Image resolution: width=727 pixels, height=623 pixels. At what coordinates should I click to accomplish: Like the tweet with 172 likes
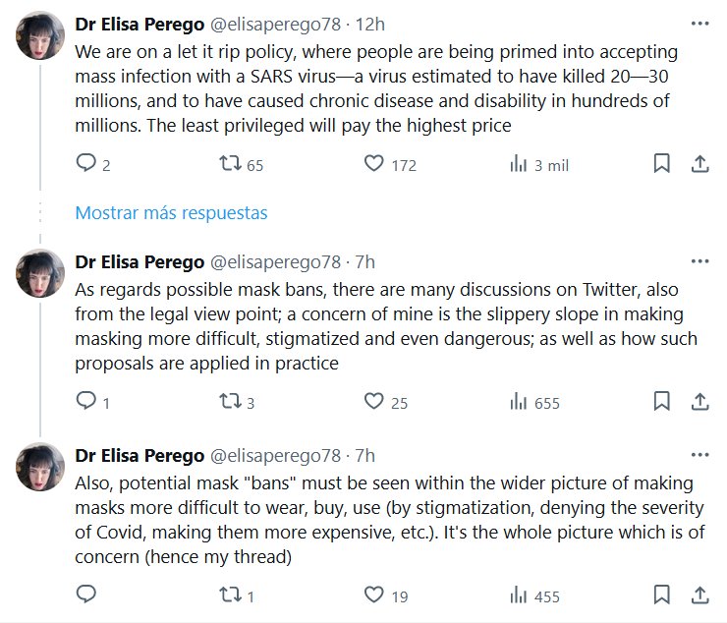(373, 164)
